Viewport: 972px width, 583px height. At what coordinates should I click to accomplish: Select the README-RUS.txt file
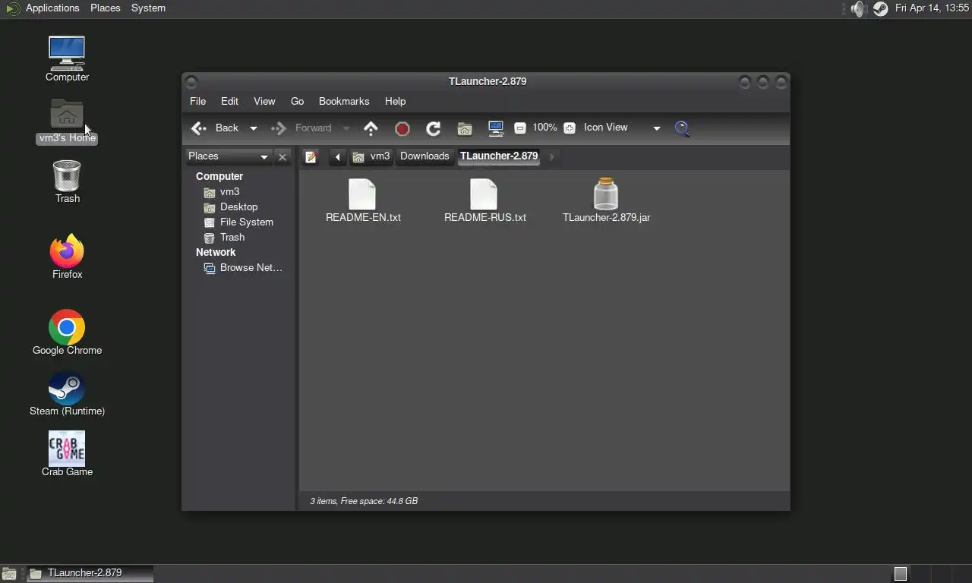tap(484, 201)
